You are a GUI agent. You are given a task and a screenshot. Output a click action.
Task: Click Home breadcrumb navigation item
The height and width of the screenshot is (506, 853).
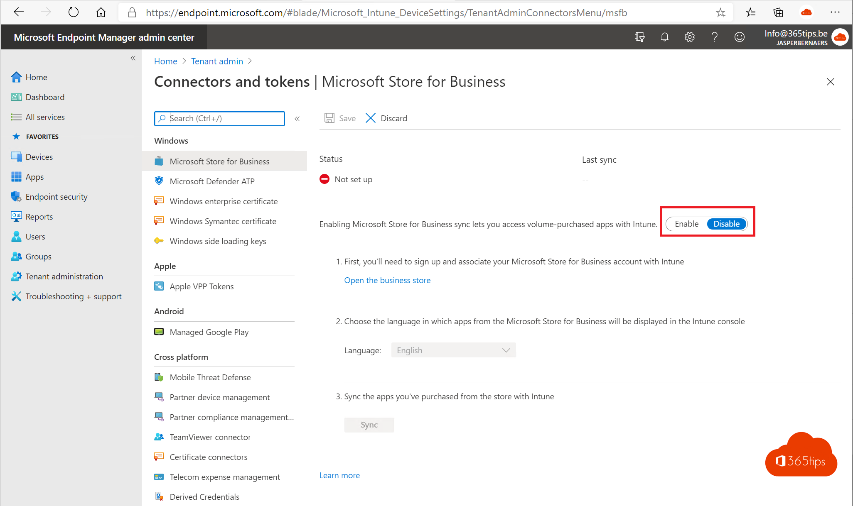tap(166, 61)
